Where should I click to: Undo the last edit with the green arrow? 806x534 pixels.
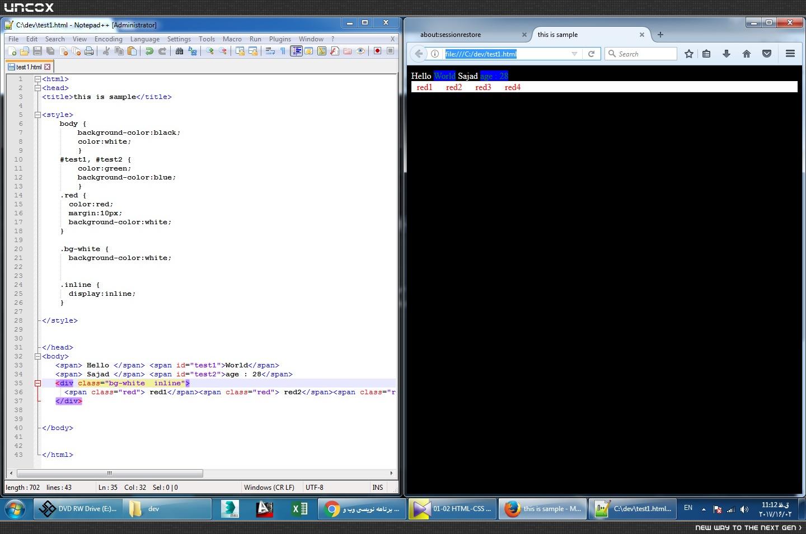(x=149, y=51)
